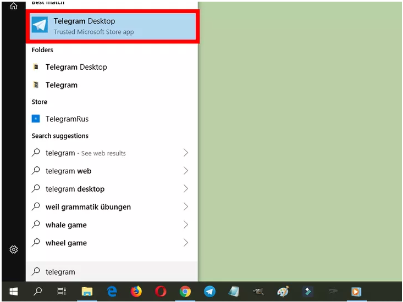Viewport: 403px width, 302px height.
Task: Select the 'wheel game' search suggestion
Action: (x=66, y=243)
